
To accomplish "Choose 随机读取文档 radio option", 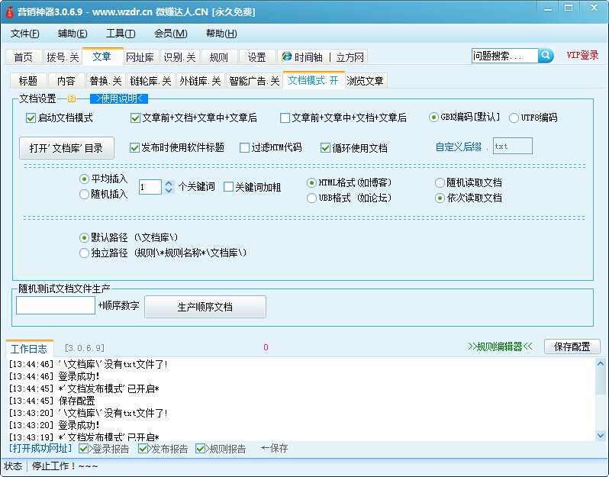I will coord(440,183).
